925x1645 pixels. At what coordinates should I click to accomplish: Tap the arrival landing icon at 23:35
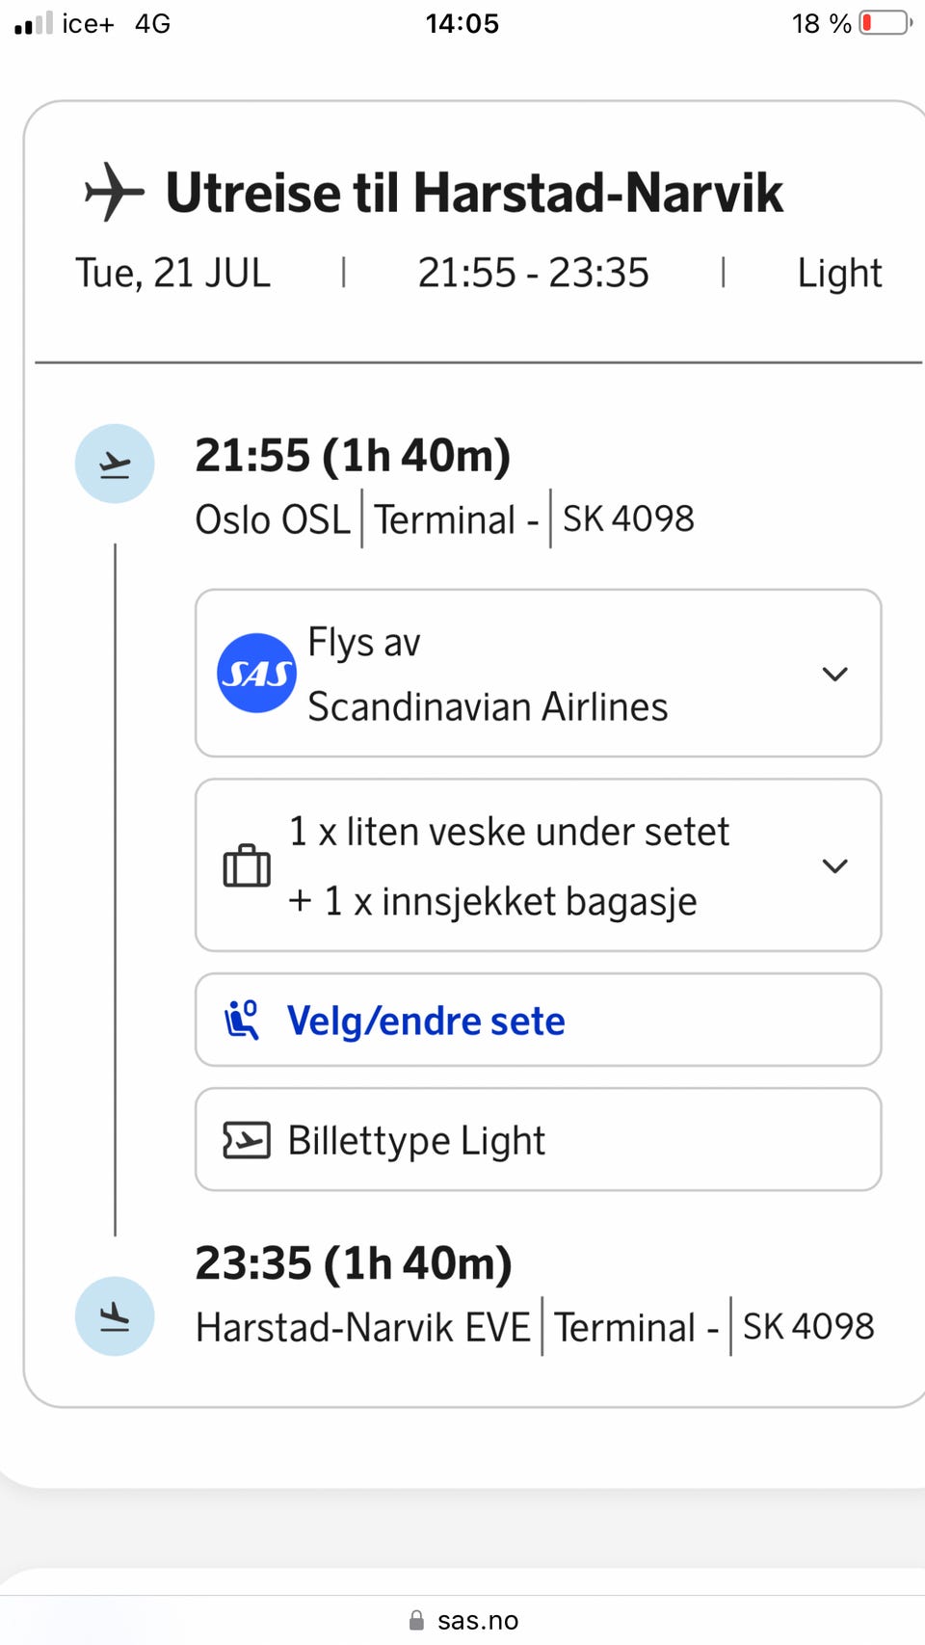pos(115,1316)
